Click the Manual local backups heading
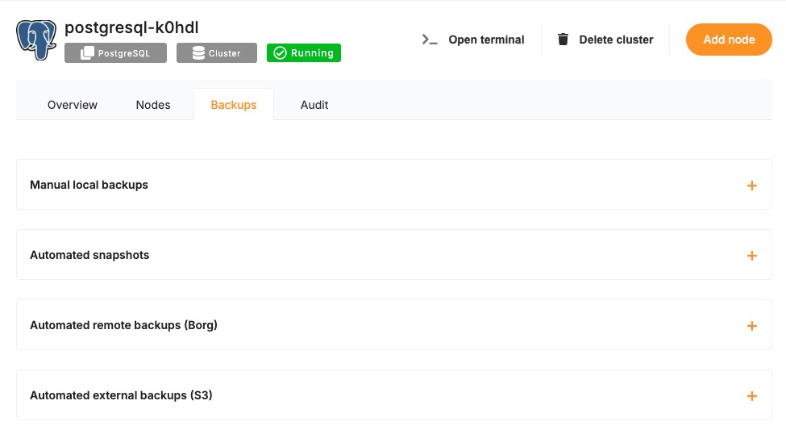 89,185
